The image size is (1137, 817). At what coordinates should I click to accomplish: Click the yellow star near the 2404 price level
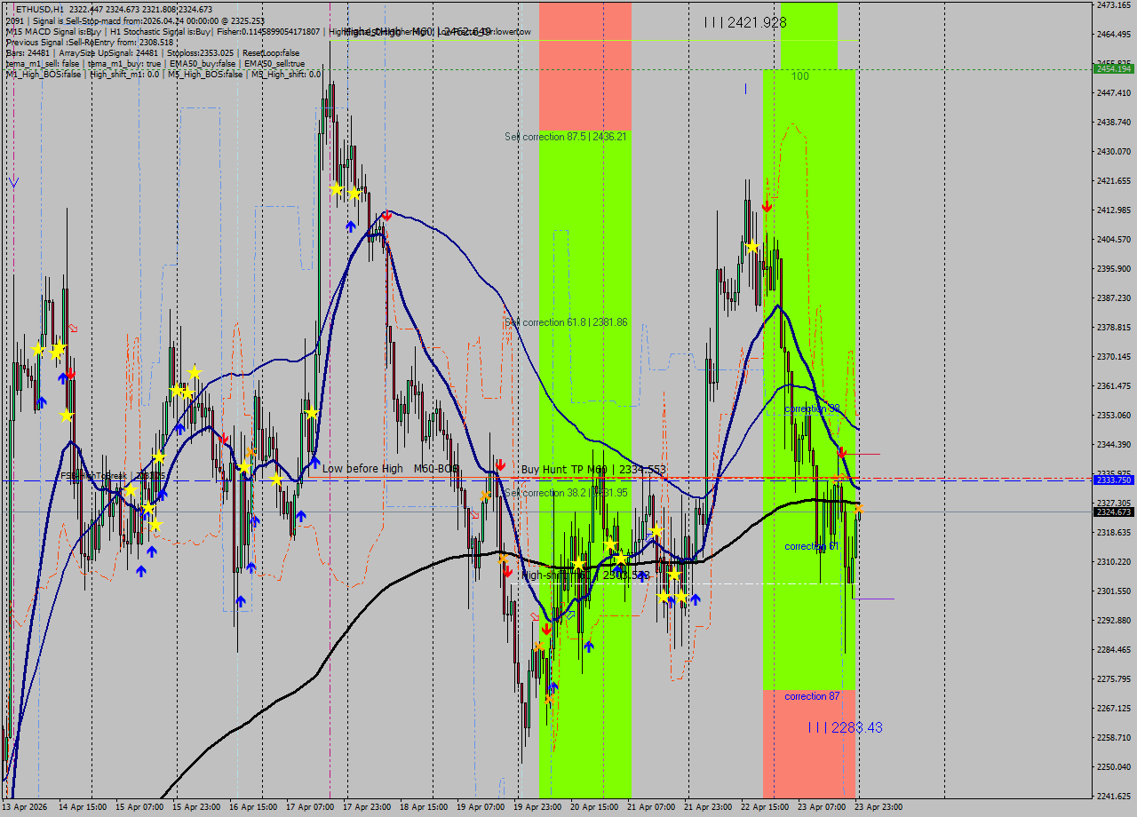752,247
